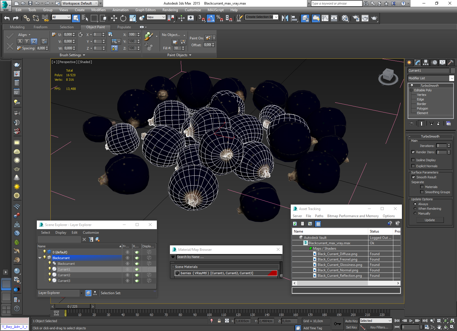Refresh the Asset Tracking list
Screen dimensions: 457x331
pyautogui.click(x=295, y=224)
